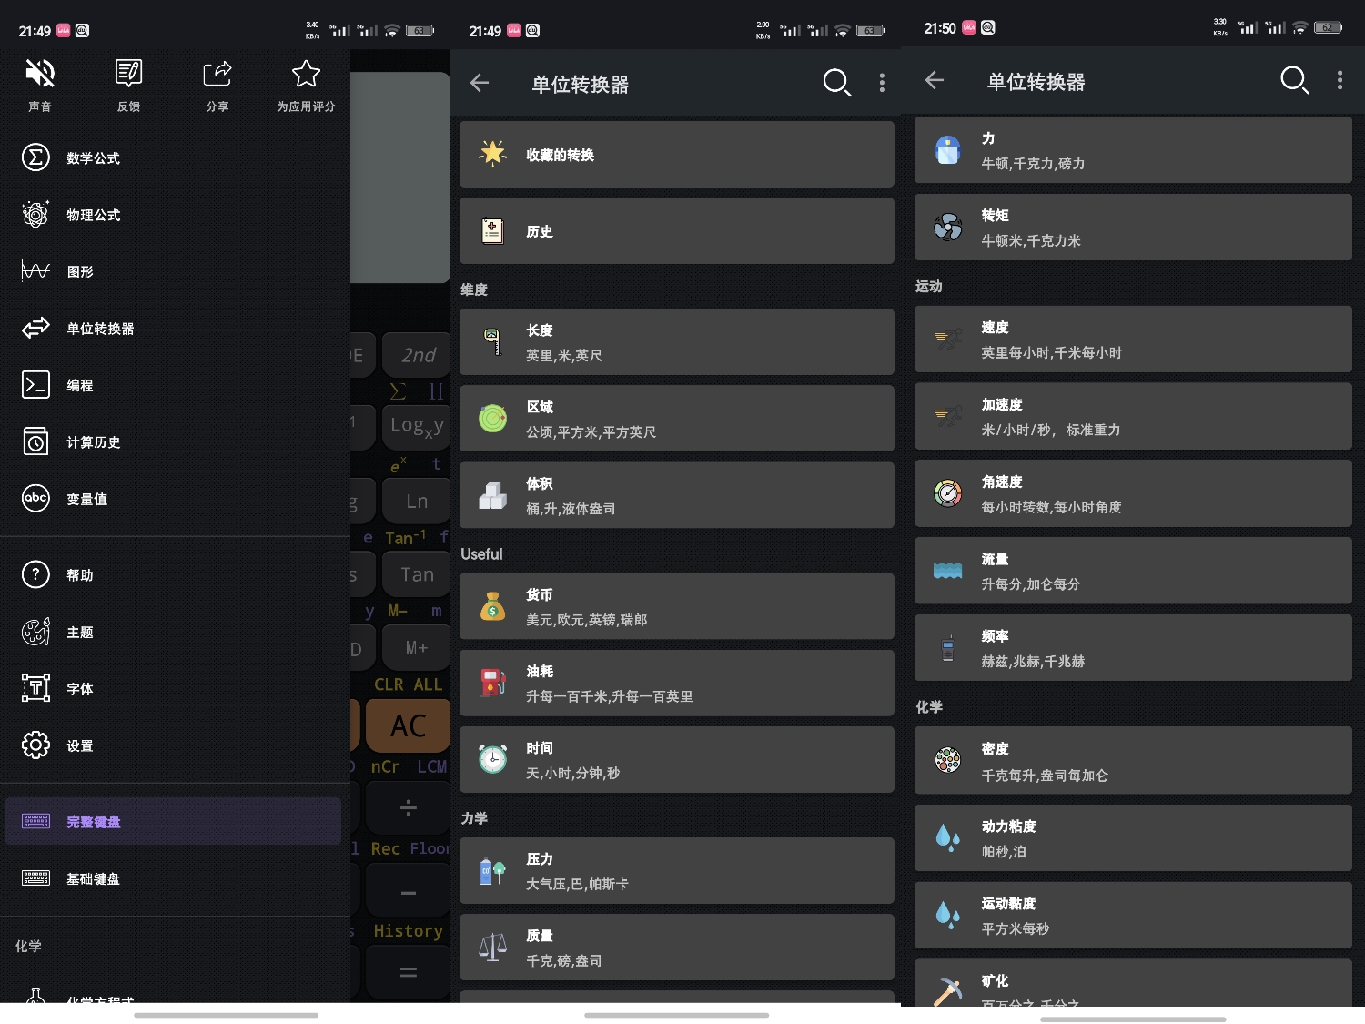Click the 主题 palette icon

tap(35, 632)
